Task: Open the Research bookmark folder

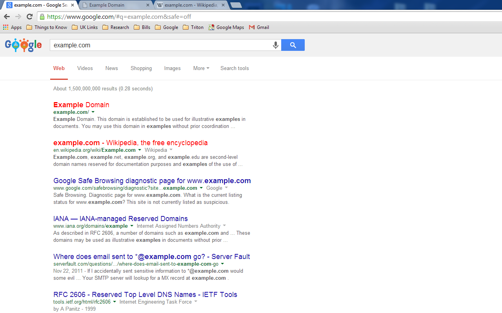Action: tap(116, 27)
